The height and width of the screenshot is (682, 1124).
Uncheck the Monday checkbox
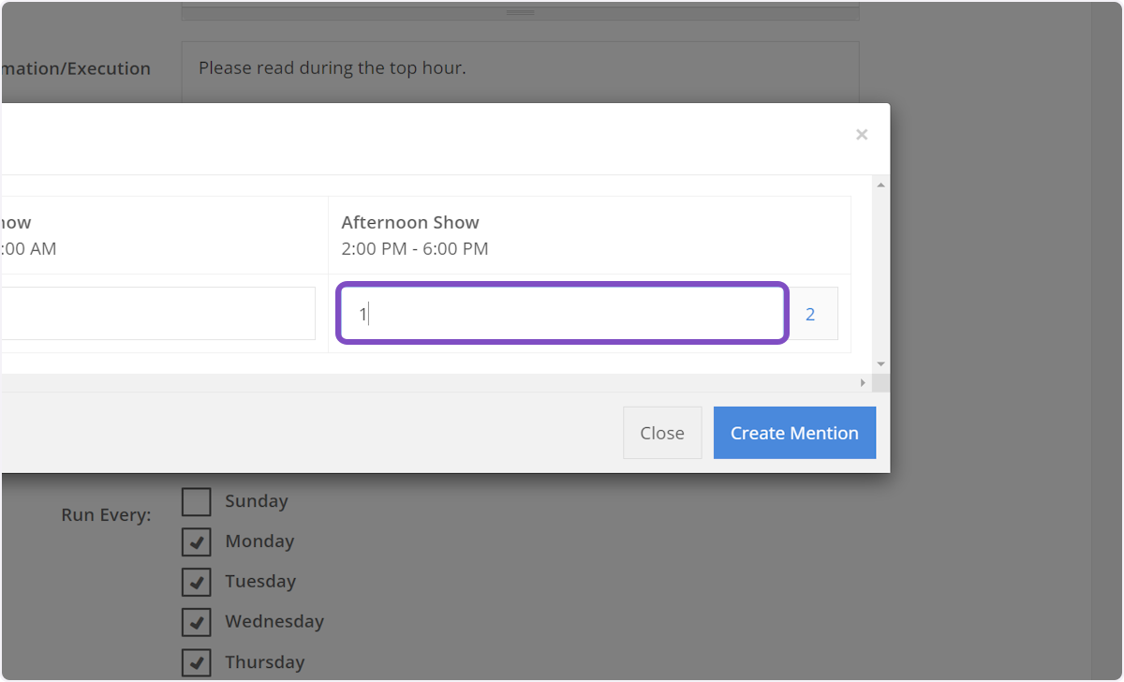[x=196, y=542]
